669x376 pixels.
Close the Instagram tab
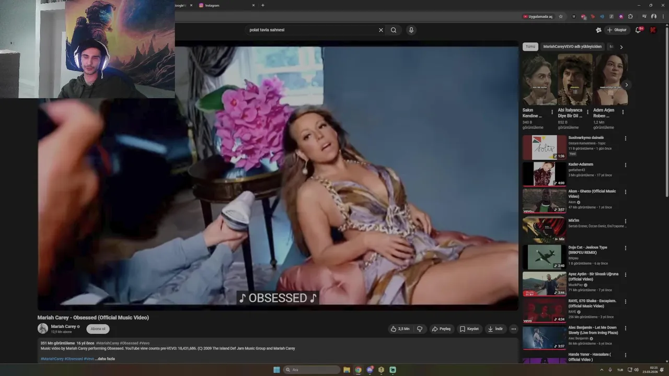pyautogui.click(x=253, y=5)
